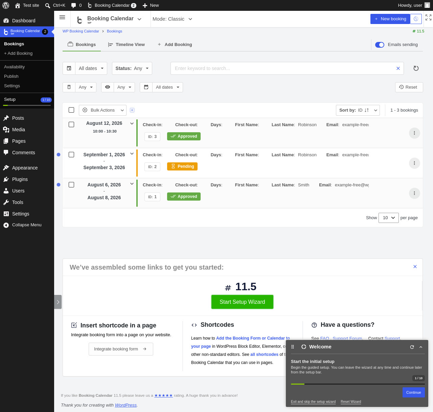The height and width of the screenshot is (412, 433).
Task: Open the All dates dropdown next to Status
Action: (x=91, y=68)
